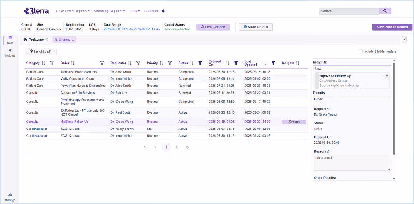Click the insights panel scrollbar

tap(394, 108)
